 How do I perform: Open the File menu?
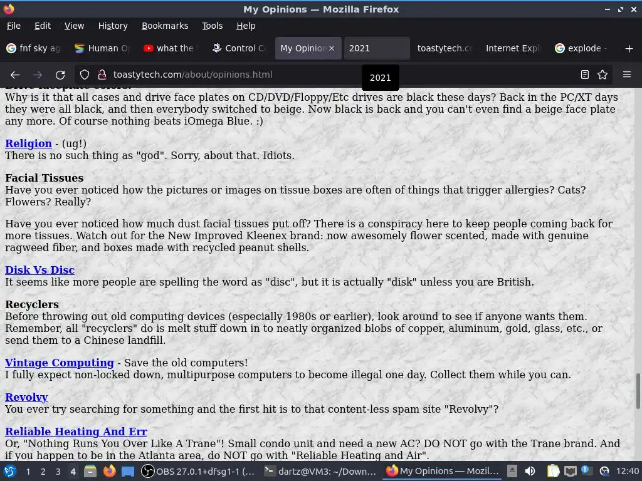pyautogui.click(x=14, y=26)
